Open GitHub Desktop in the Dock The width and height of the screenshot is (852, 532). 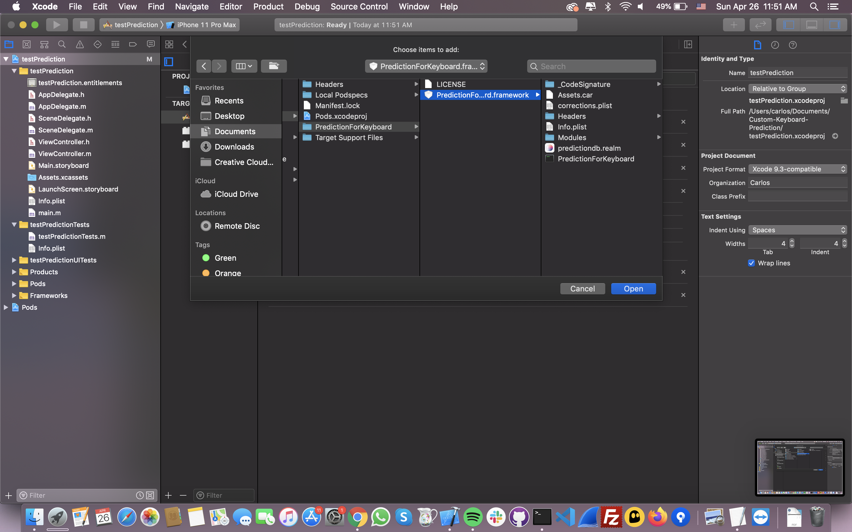pos(519,517)
